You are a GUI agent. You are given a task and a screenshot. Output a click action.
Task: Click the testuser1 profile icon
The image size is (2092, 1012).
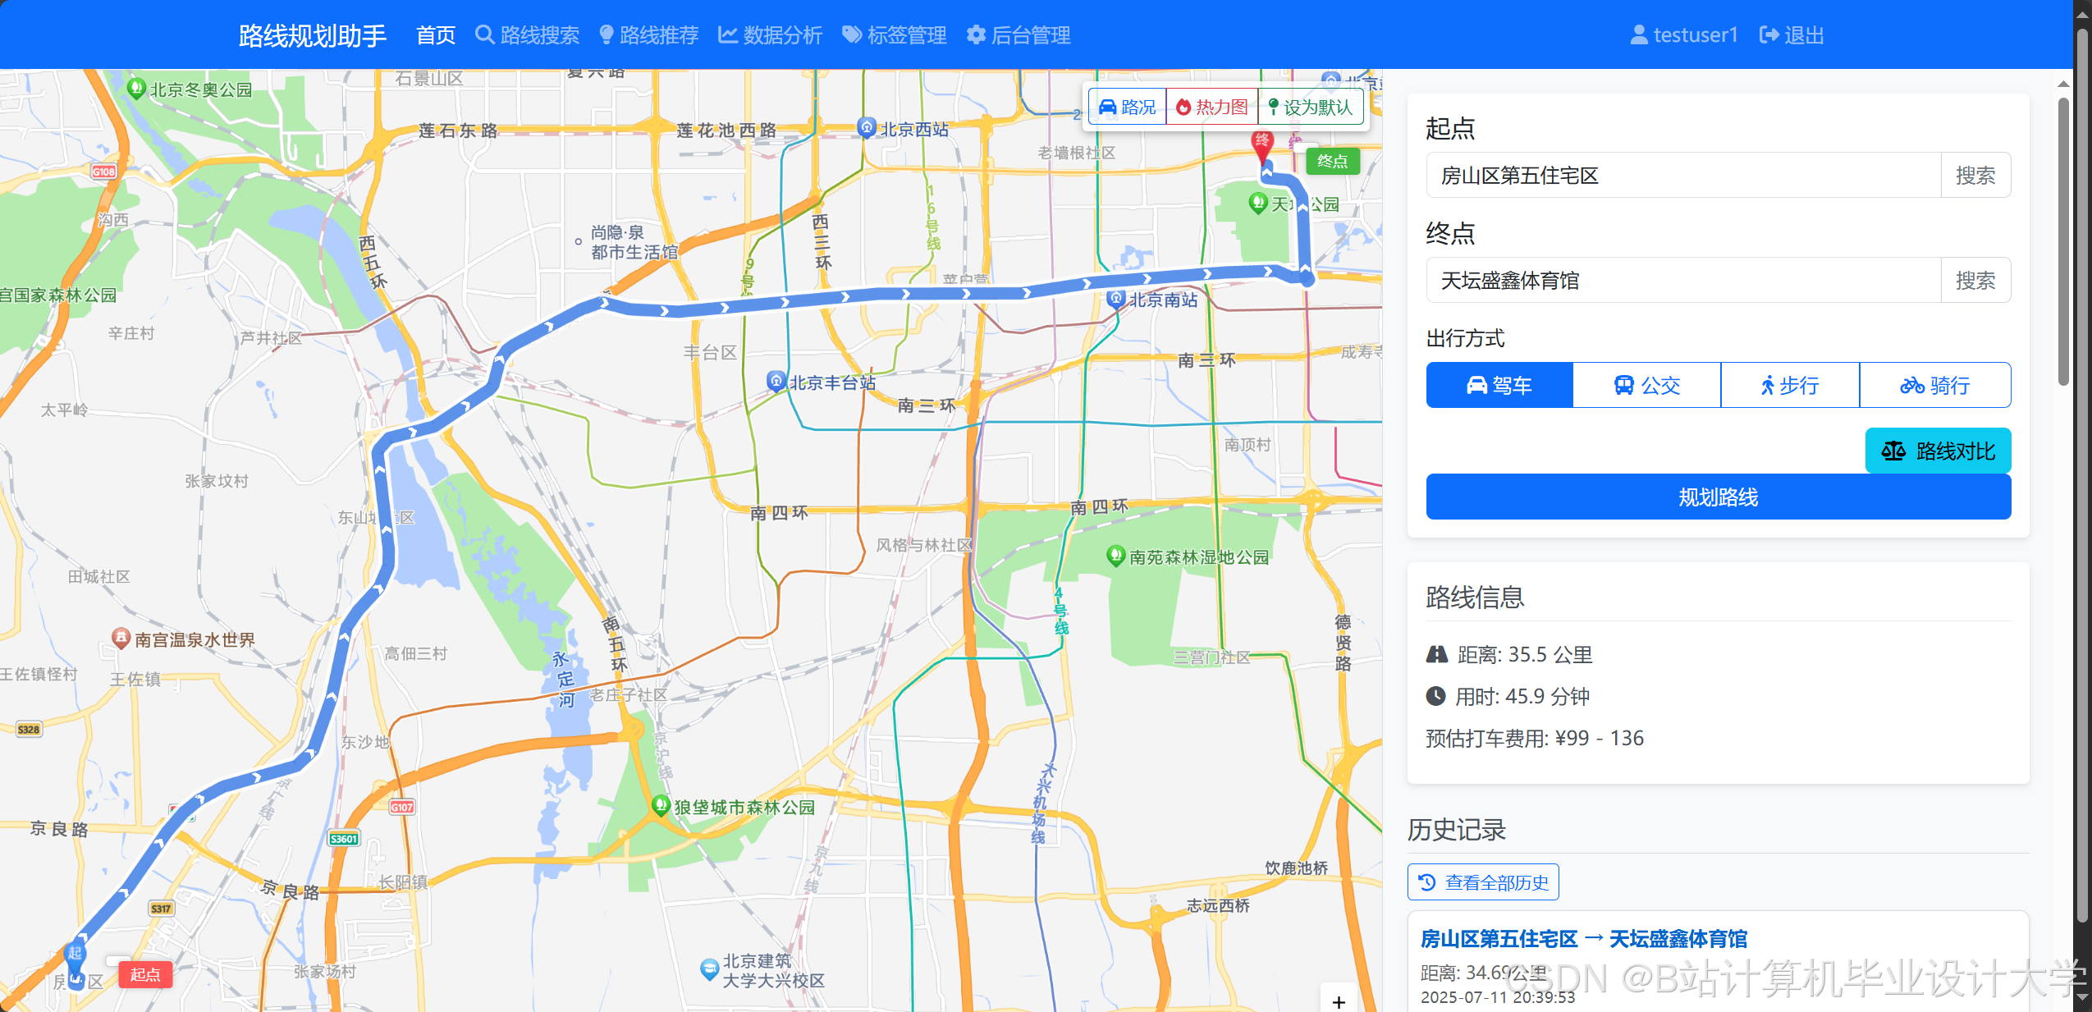1638,35
